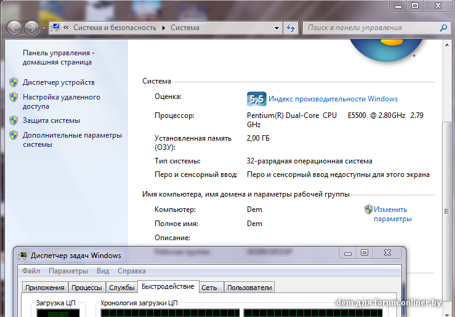Click the 'Pentium(R) Dual-Core CPU' processor text
455x317 pixels.
click(x=292, y=115)
